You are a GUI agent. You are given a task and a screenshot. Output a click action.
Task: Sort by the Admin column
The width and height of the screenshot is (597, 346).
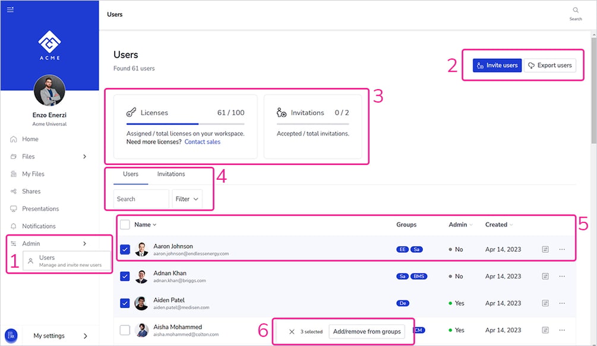460,225
